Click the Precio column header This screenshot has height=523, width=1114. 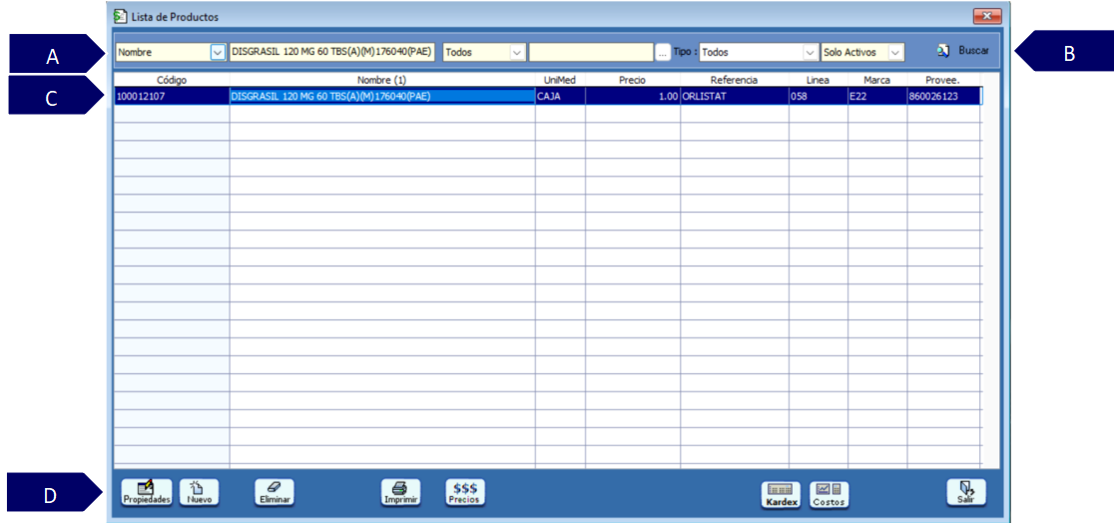click(x=633, y=80)
